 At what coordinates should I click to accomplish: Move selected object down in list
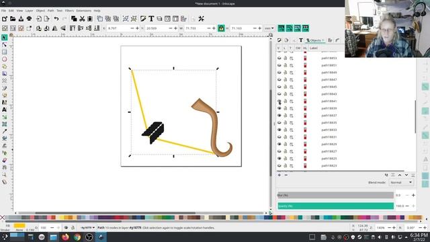coord(406,175)
